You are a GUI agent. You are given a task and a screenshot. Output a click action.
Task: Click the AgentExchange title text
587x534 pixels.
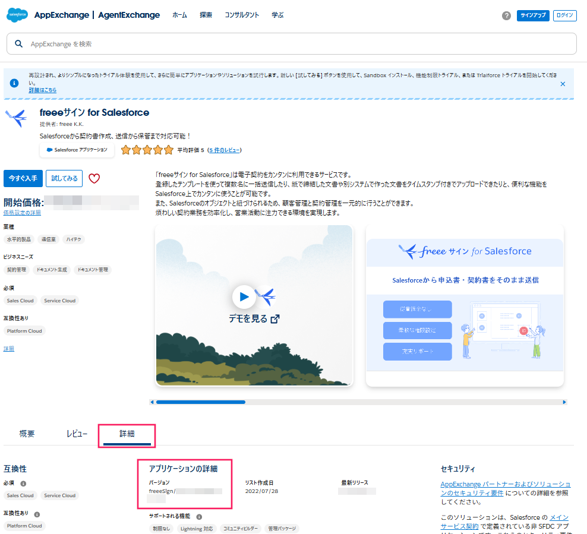tap(129, 15)
